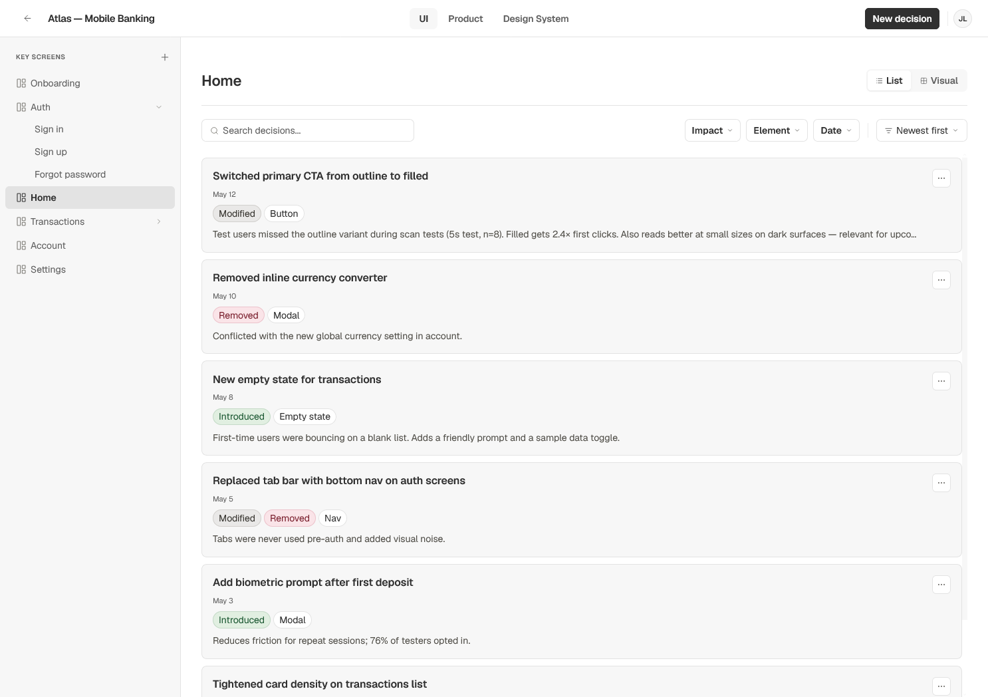The height and width of the screenshot is (697, 988).
Task: Open more options for Removed inline currency converter
Action: point(941,280)
